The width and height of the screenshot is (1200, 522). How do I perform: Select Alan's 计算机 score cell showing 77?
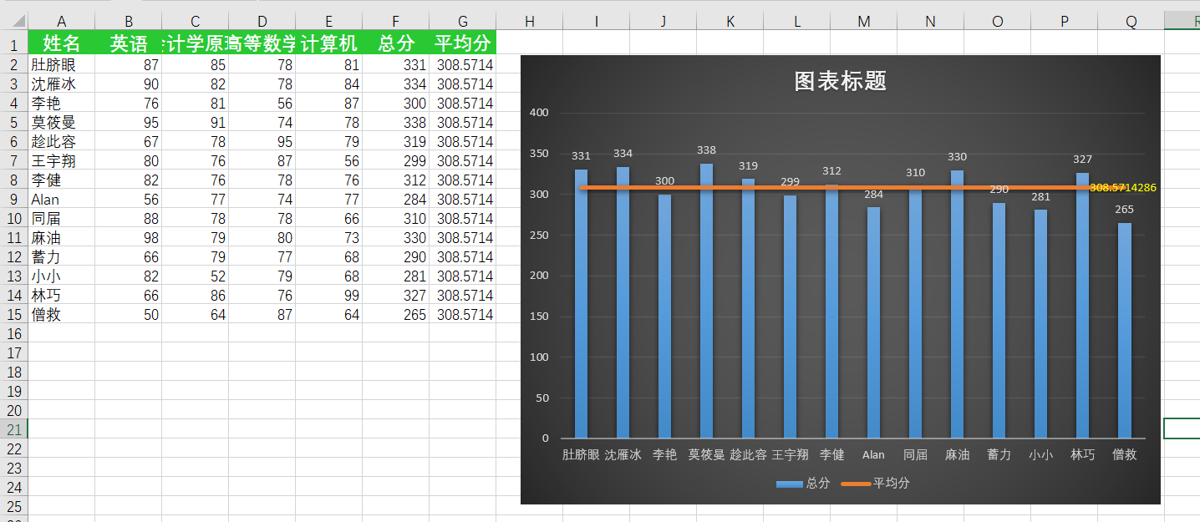tap(328, 199)
